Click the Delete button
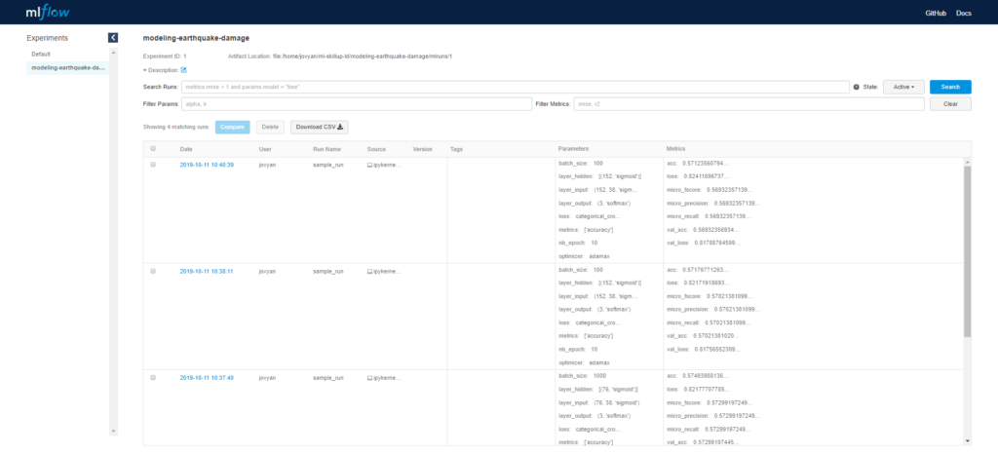 (x=270, y=128)
